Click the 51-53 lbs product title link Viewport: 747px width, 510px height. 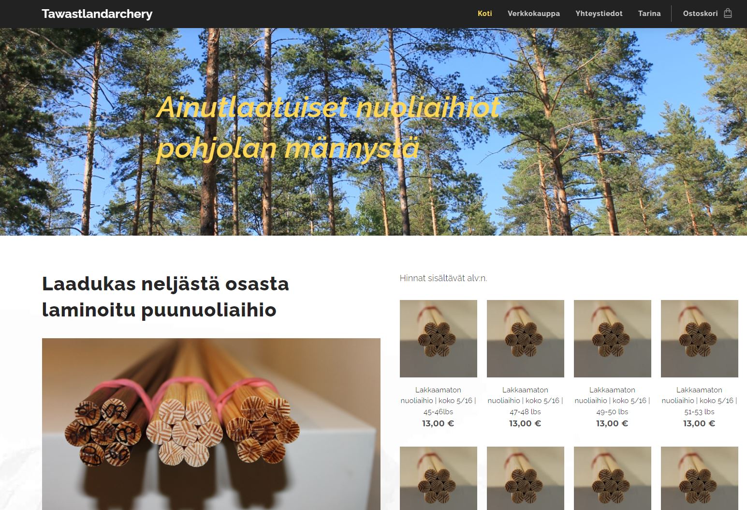[700, 401]
